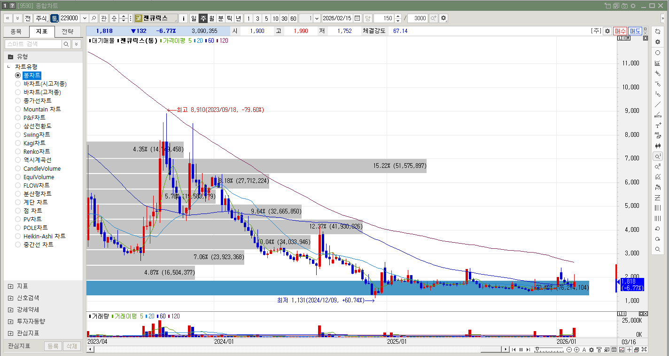This screenshot has width=669, height=356.
Task: Click the erase-all drawings tool
Action: coord(658,135)
